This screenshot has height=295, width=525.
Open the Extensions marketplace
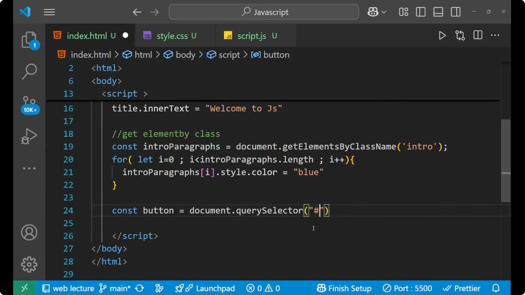click(x=29, y=168)
